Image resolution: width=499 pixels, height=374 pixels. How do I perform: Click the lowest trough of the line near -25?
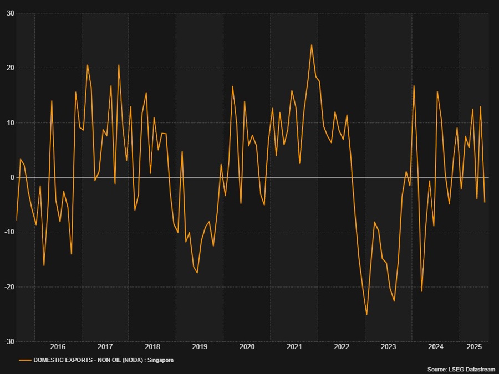click(366, 314)
